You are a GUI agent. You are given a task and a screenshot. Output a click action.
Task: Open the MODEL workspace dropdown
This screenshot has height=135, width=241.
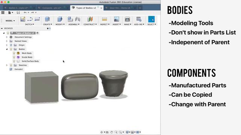(10, 21)
